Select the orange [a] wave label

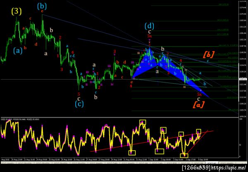pyautogui.click(x=199, y=105)
